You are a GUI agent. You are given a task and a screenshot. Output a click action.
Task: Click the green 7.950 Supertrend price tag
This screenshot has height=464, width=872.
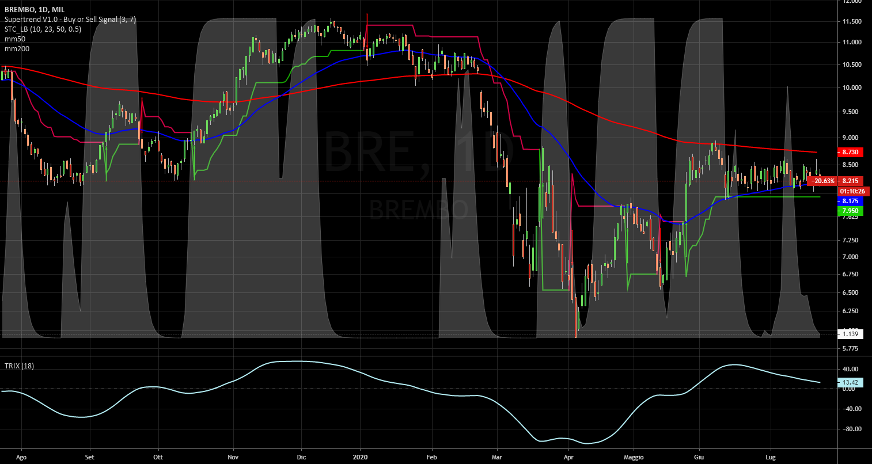point(850,211)
